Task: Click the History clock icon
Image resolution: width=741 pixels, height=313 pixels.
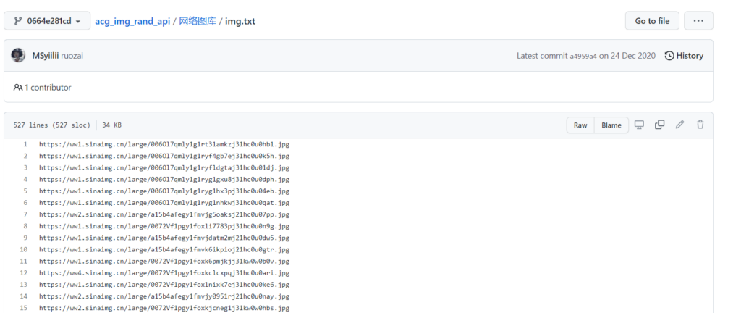Action: [669, 56]
